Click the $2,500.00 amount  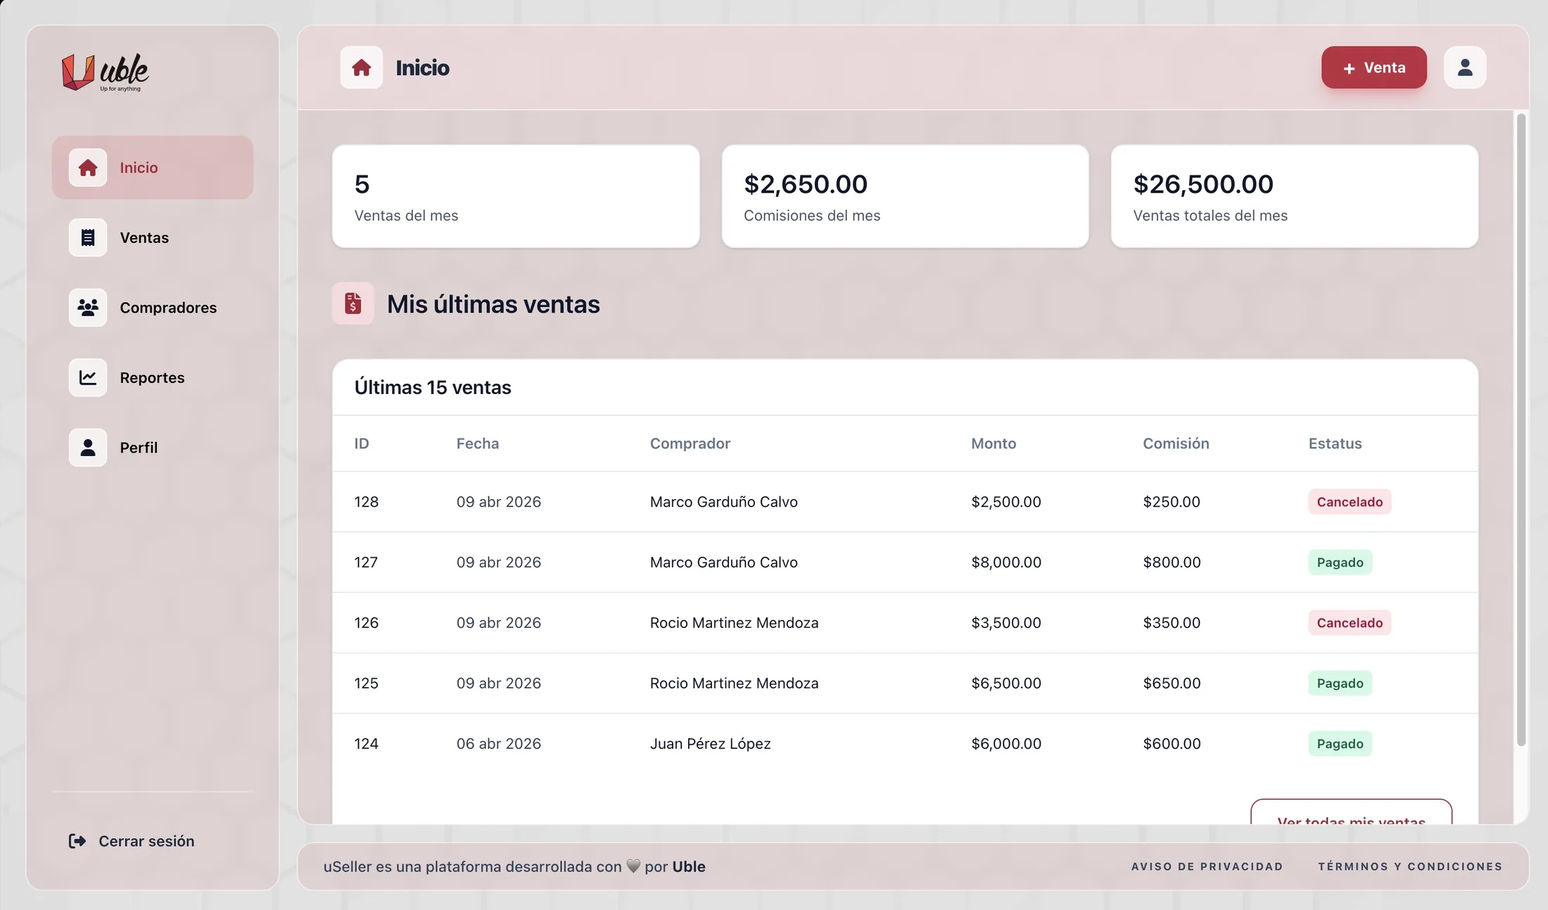pos(1006,502)
